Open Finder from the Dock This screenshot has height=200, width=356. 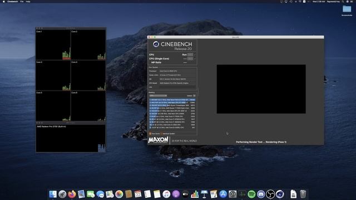pyautogui.click(x=53, y=194)
